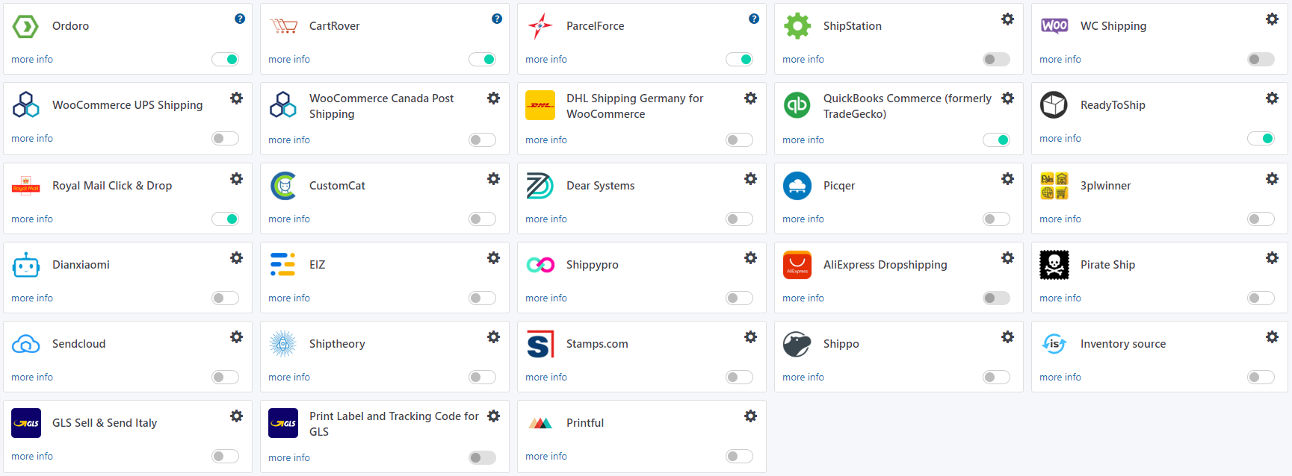Screen dimensions: 1292x476
Task: Enable the Shiptheory toggle switch
Action: (x=482, y=378)
